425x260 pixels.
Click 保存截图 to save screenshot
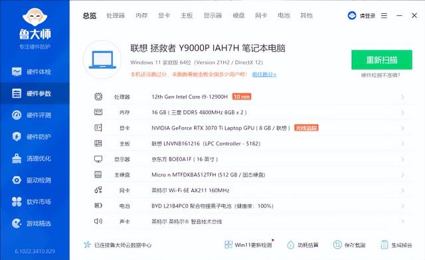349,245
